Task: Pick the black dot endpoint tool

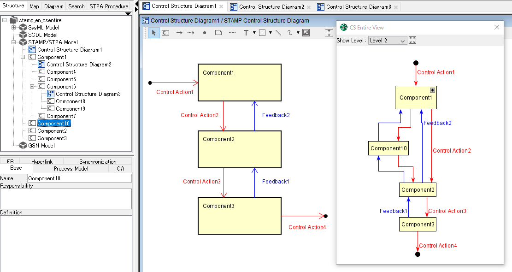Action: click(205, 33)
